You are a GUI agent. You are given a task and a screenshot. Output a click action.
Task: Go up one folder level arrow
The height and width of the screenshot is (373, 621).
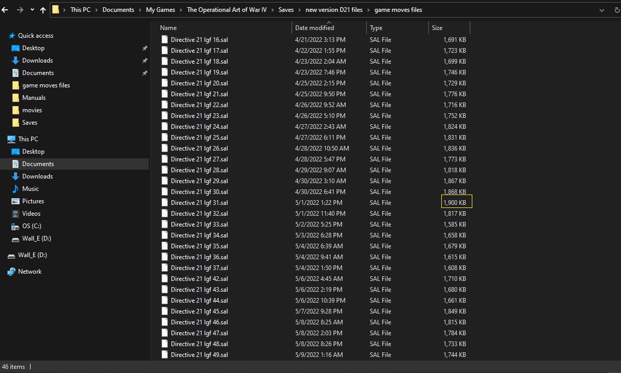[43, 10]
